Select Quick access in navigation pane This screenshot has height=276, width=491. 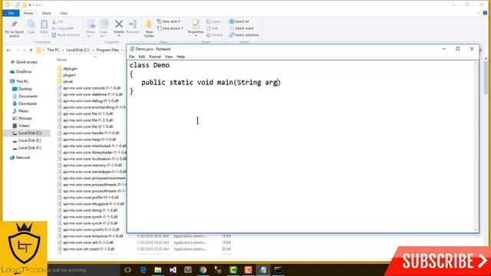point(26,62)
